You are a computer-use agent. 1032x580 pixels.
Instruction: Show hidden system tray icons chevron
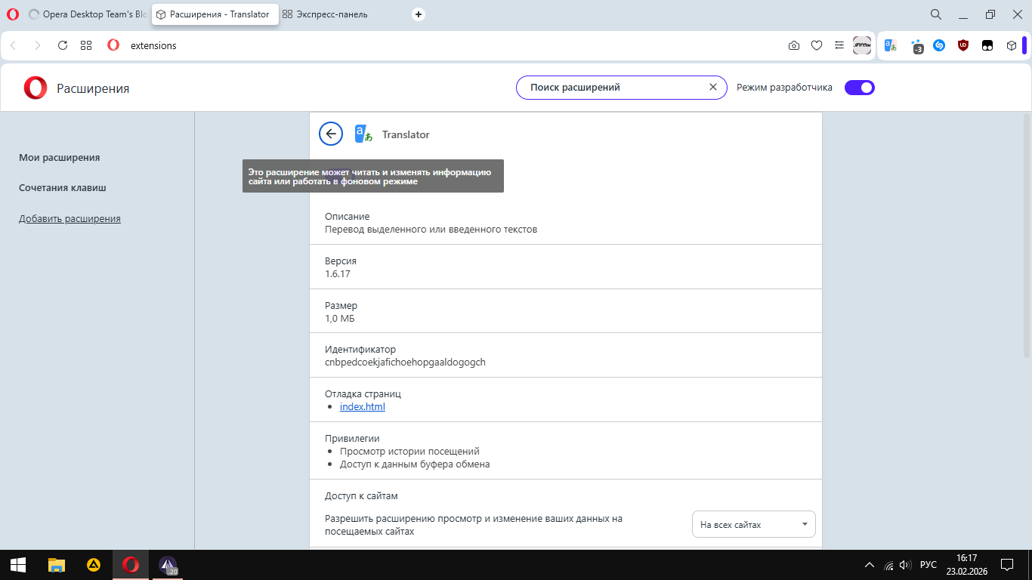point(870,565)
